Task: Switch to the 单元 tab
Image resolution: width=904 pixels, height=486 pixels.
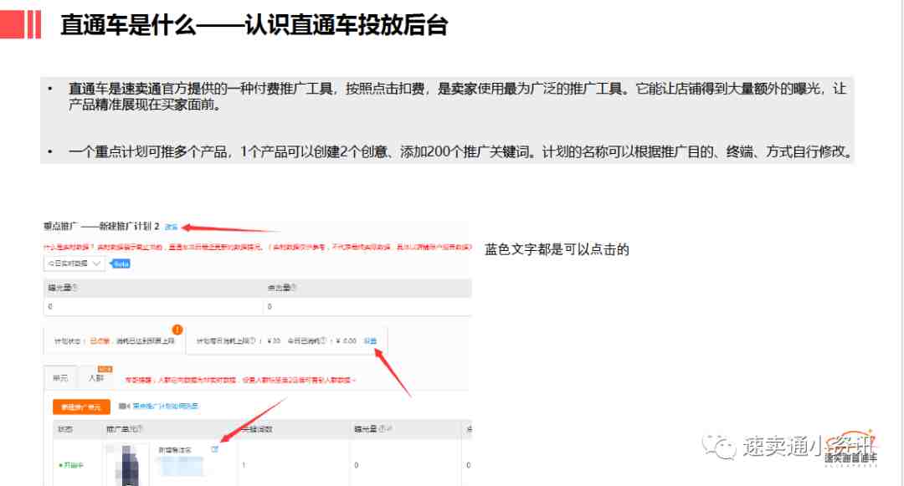Action: (60, 378)
